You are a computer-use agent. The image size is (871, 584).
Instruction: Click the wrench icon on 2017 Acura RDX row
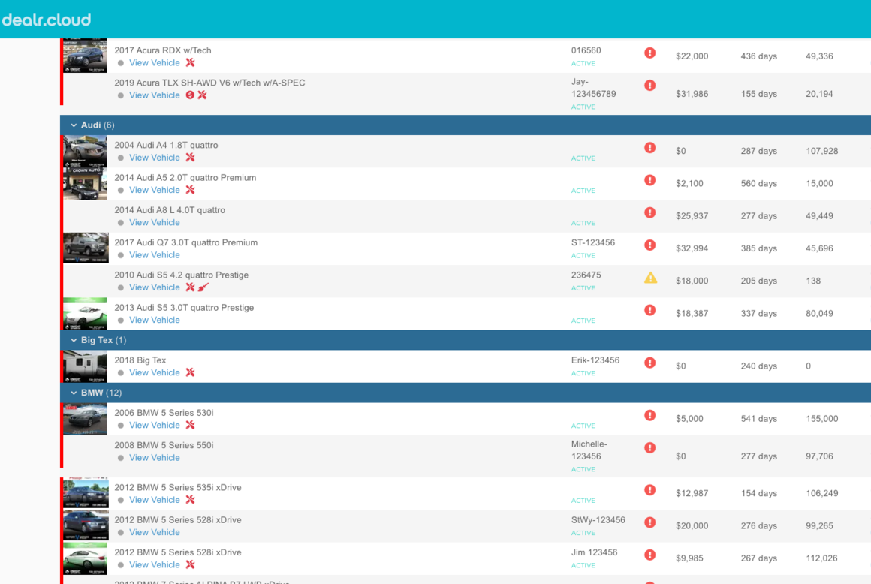coord(190,63)
